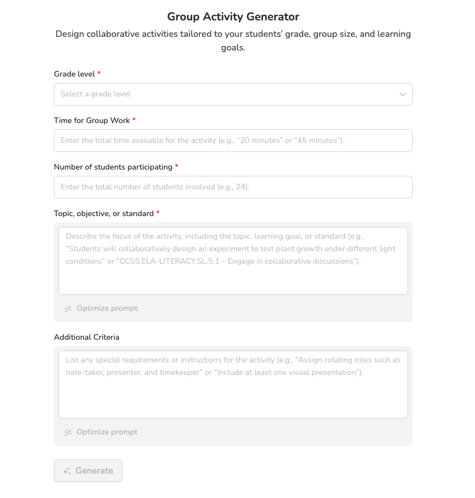Click the "Additional Criteria" label
The height and width of the screenshot is (498, 475).
(87, 337)
